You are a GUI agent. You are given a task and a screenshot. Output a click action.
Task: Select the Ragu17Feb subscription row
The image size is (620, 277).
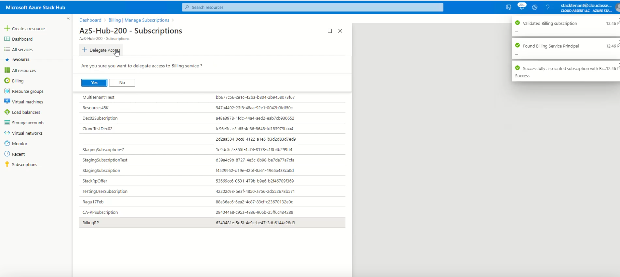coord(212,202)
